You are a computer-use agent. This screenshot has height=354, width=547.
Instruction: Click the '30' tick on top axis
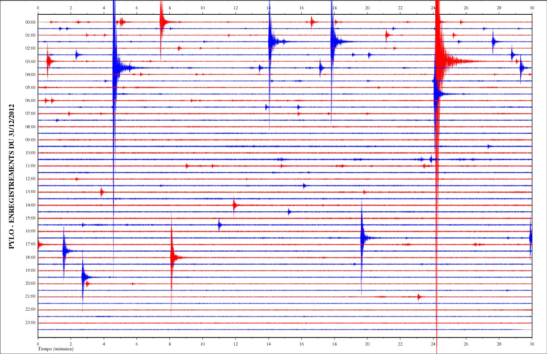click(x=532, y=8)
